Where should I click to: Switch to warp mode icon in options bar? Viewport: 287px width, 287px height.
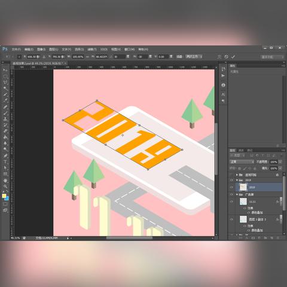219,57
